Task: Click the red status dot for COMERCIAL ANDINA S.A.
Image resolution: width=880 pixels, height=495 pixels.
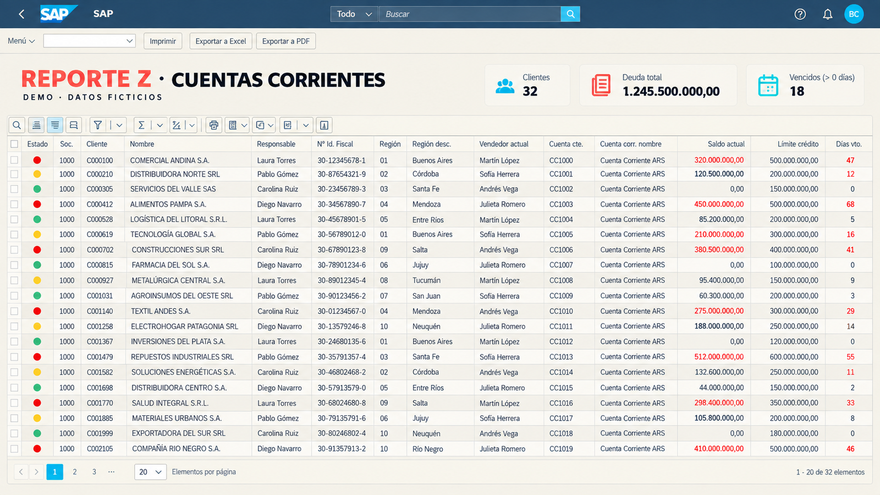Action: pyautogui.click(x=37, y=161)
